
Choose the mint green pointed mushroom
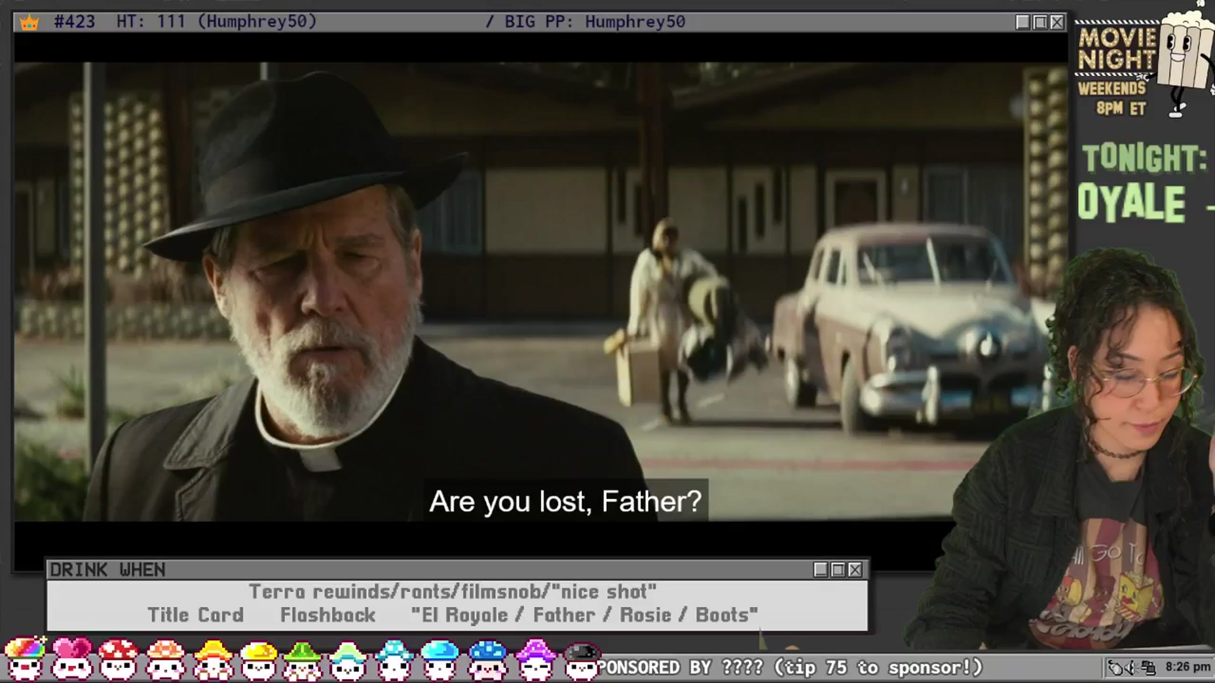347,660
